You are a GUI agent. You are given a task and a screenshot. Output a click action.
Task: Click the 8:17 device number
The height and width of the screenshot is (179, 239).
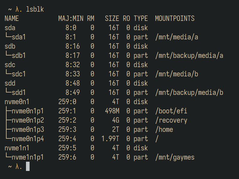(73, 55)
